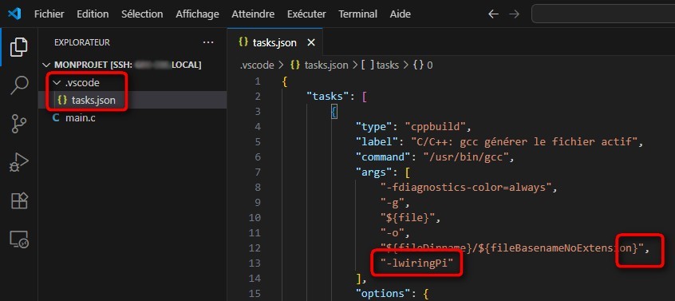The image size is (675, 301).
Task: Open the Fichier menu
Action: (x=49, y=14)
